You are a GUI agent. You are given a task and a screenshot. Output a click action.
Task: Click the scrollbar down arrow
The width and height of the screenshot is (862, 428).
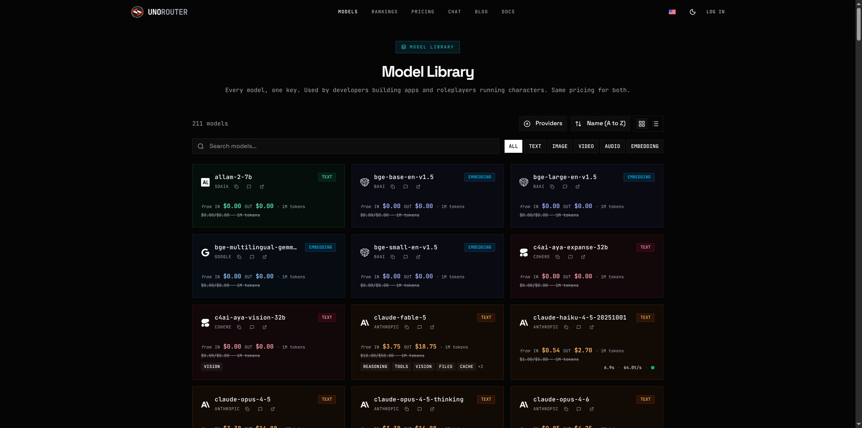[x=859, y=424]
